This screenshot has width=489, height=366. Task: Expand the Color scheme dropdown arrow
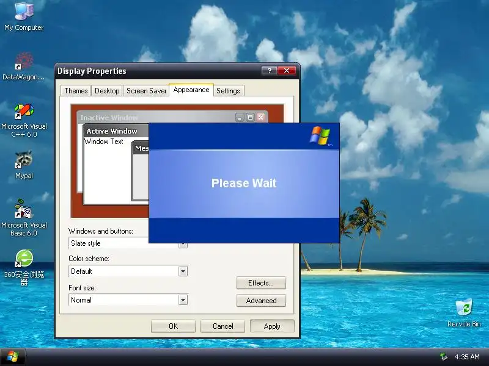[x=183, y=271]
